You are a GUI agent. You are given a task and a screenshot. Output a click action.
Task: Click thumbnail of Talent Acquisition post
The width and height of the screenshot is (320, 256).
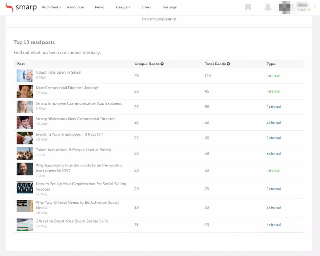25,153
